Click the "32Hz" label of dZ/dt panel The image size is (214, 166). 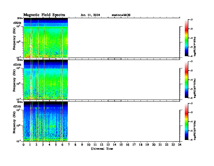coord(20,102)
